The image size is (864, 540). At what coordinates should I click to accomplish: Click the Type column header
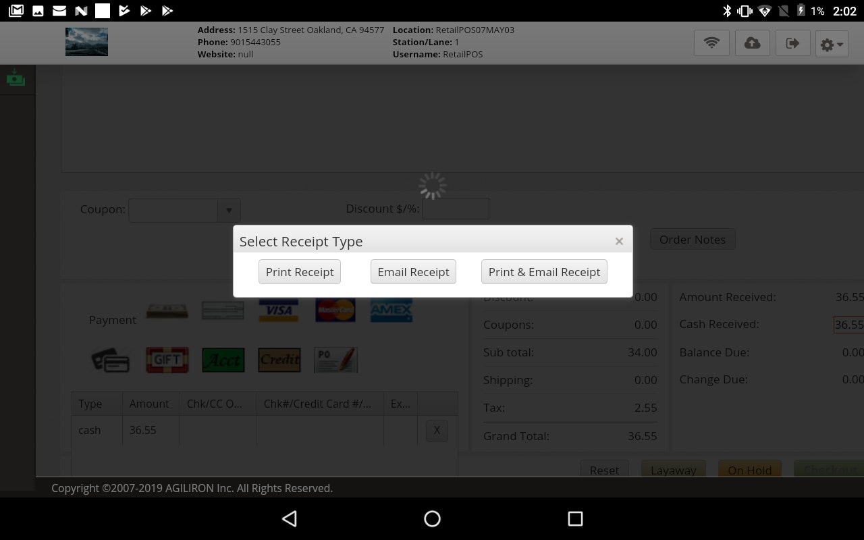[97, 404]
